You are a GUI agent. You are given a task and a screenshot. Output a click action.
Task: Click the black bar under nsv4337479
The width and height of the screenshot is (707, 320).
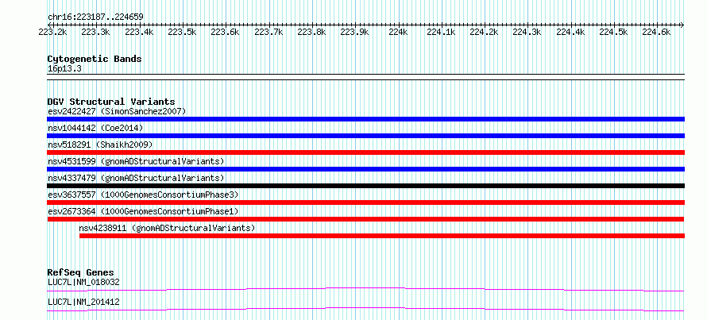point(365,186)
